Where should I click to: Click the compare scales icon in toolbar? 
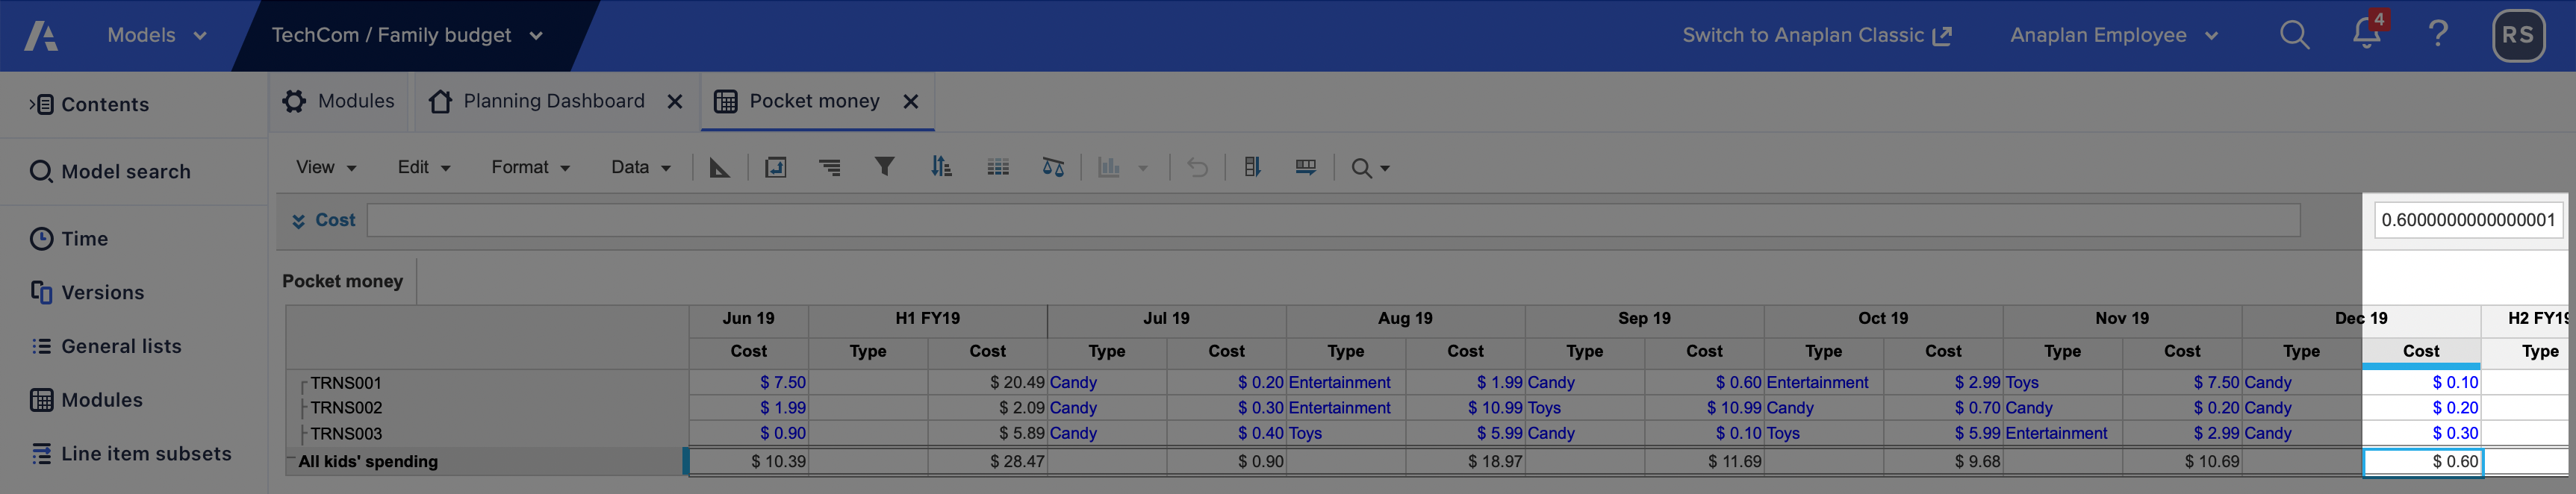[1053, 167]
